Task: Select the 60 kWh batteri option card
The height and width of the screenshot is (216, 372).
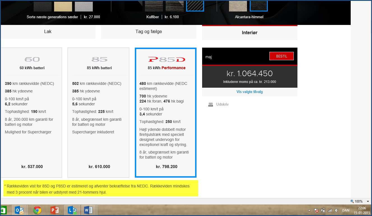Action: tap(31, 113)
